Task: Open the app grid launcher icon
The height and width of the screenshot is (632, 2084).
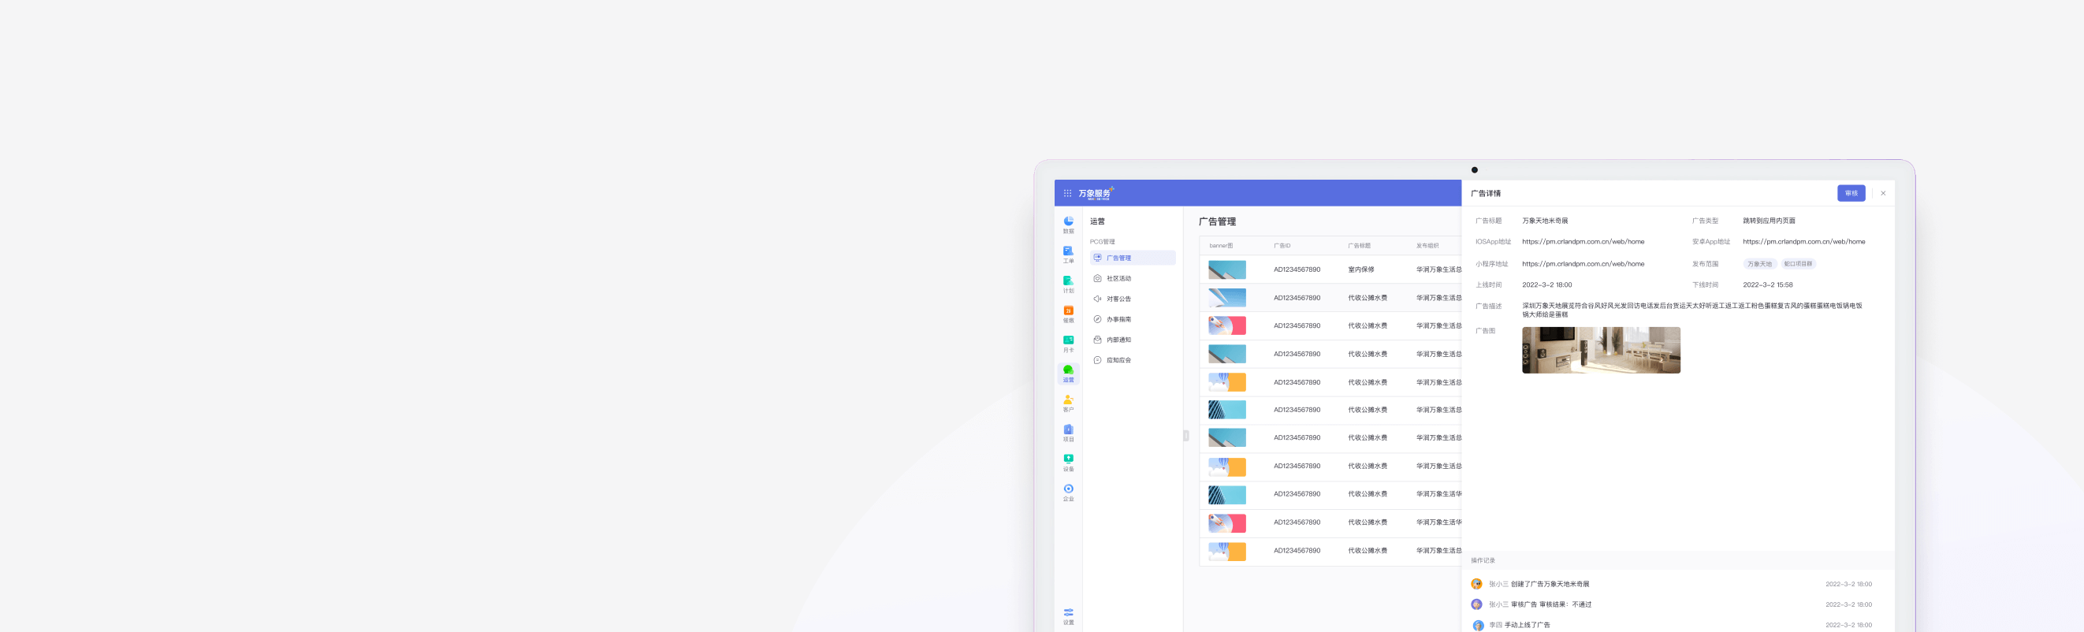Action: 1067,193
